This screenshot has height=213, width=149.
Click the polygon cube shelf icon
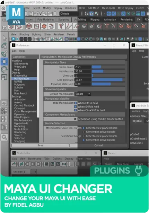(29, 26)
